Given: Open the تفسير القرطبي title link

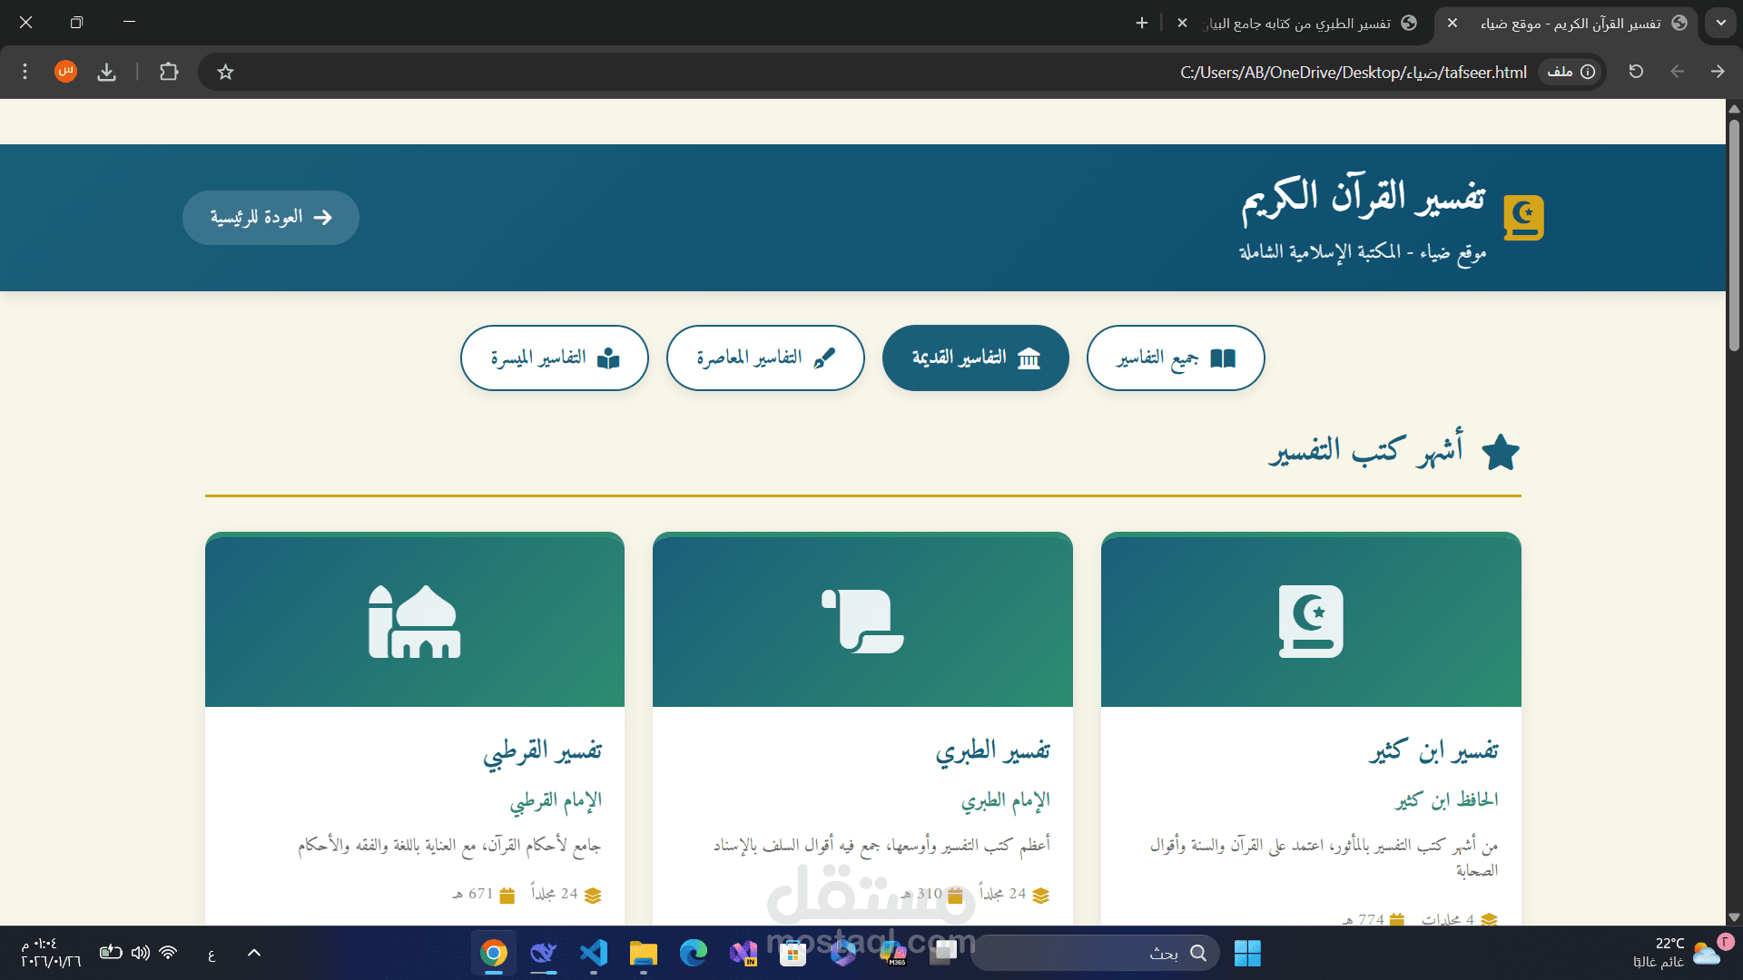Looking at the screenshot, I should pyautogui.click(x=542, y=751).
